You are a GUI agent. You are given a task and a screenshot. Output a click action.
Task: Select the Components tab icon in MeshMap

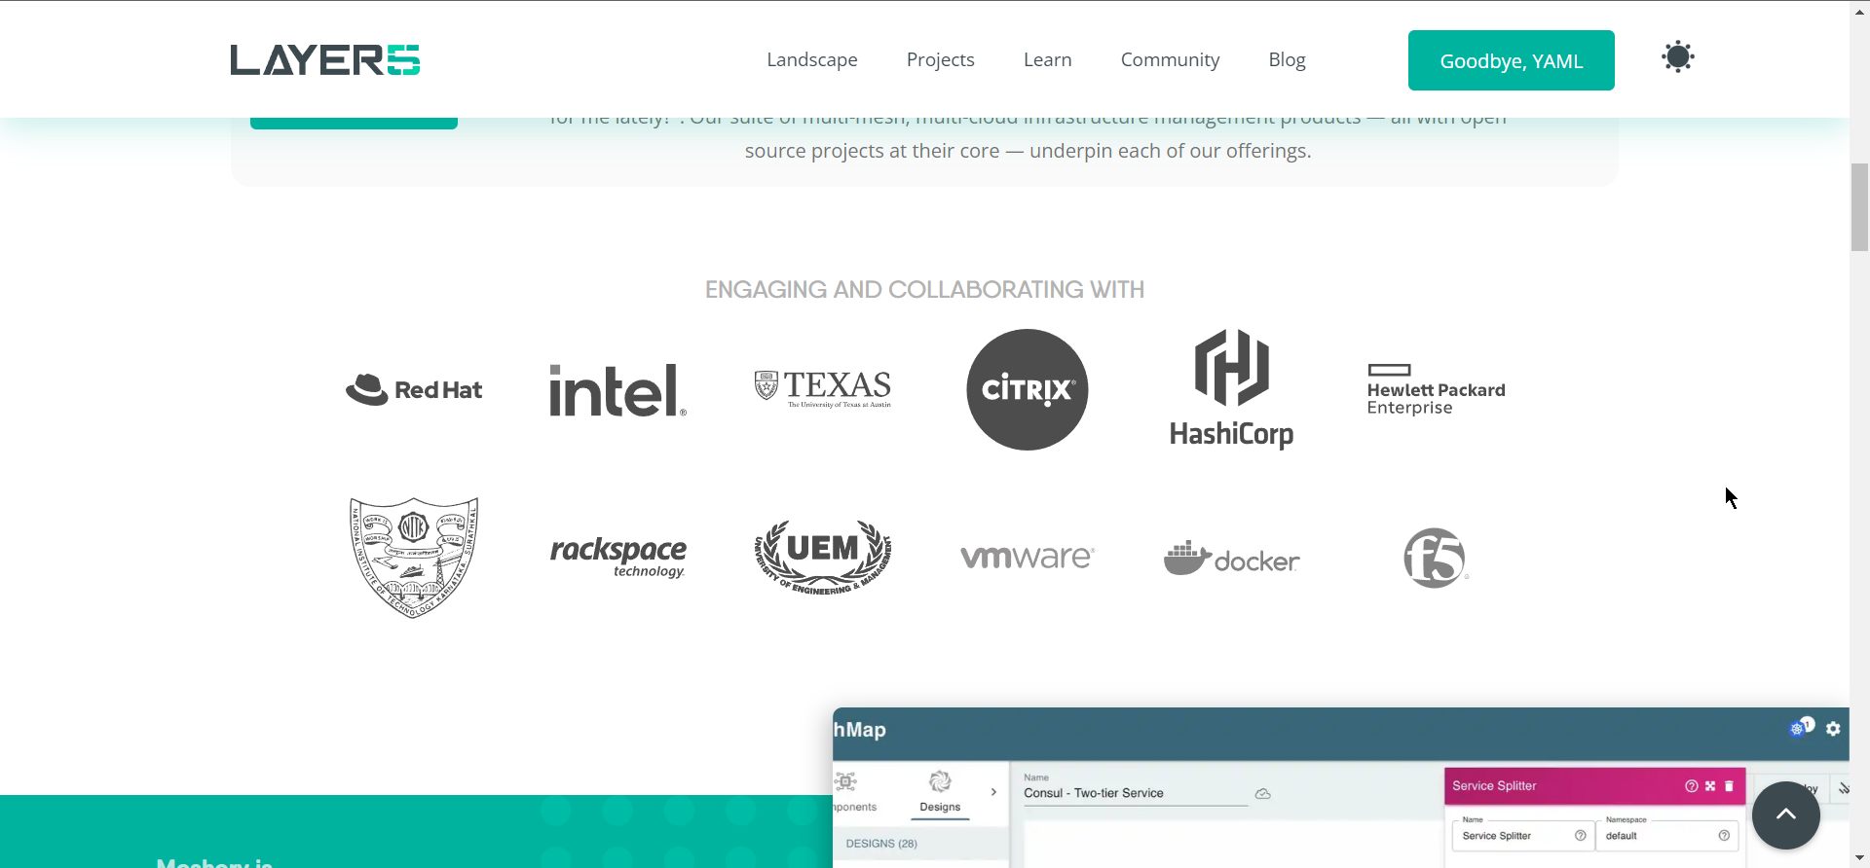pos(846,781)
